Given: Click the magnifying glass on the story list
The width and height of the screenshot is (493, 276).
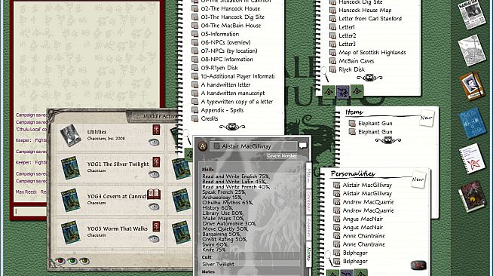Looking at the screenshot, I should point(187,136).
